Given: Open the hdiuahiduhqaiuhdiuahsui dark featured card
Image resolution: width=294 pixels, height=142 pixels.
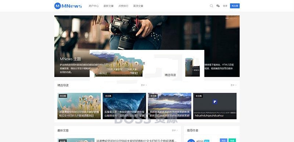Looking at the screenshot, I should (x=215, y=106).
